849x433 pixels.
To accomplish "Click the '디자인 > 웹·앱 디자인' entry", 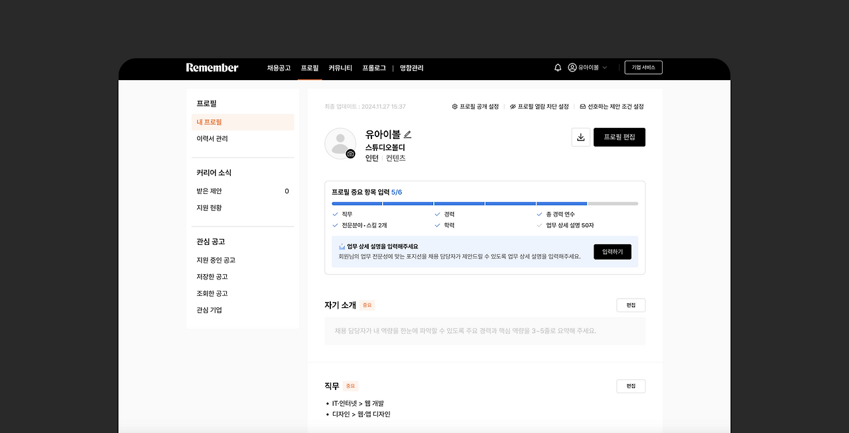I will click(x=361, y=414).
